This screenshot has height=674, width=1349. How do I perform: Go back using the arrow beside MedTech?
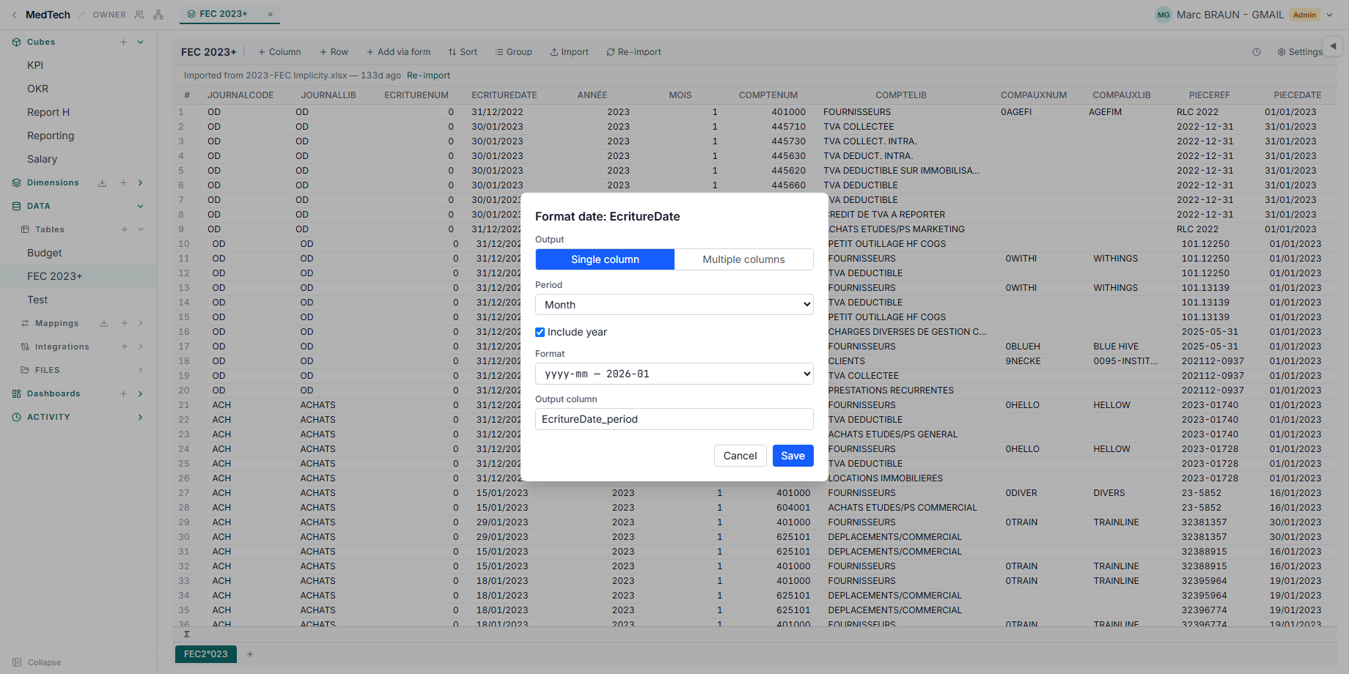[14, 15]
